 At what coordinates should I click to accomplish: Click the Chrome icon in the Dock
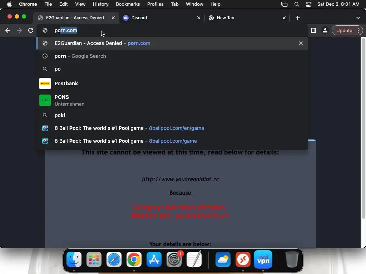[134, 259]
